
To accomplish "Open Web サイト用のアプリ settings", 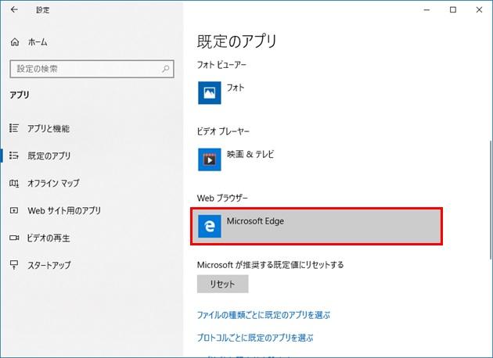I will point(64,210).
